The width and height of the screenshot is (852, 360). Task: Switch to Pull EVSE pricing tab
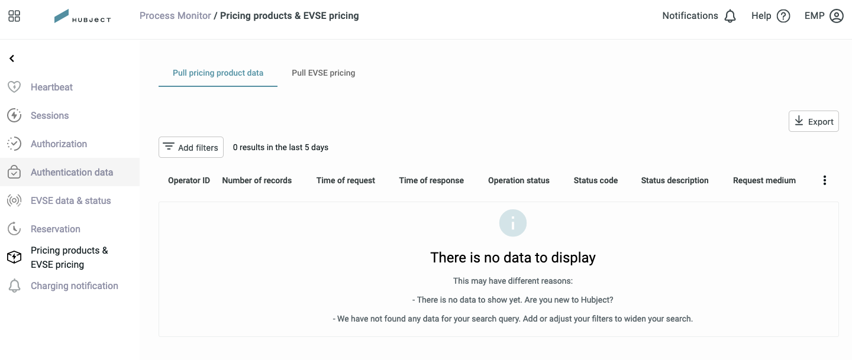(323, 73)
